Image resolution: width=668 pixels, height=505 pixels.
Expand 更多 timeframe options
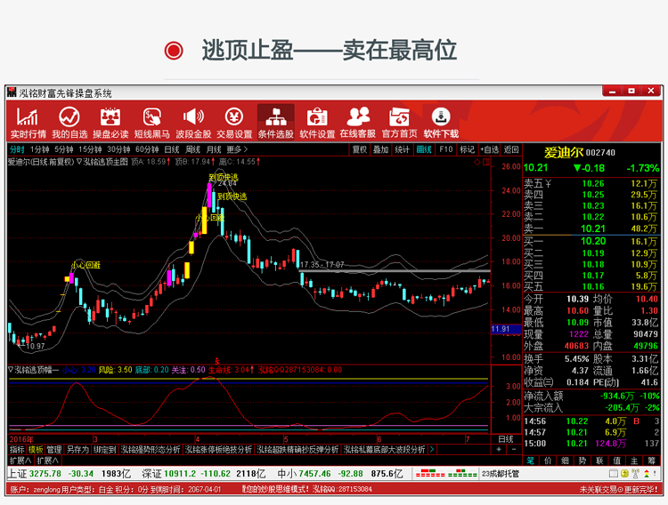click(237, 149)
